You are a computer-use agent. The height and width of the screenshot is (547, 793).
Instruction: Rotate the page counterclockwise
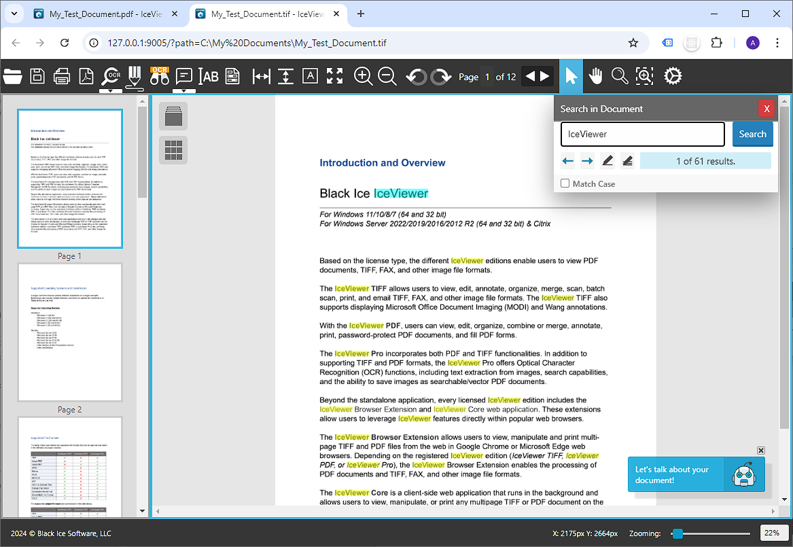point(417,77)
